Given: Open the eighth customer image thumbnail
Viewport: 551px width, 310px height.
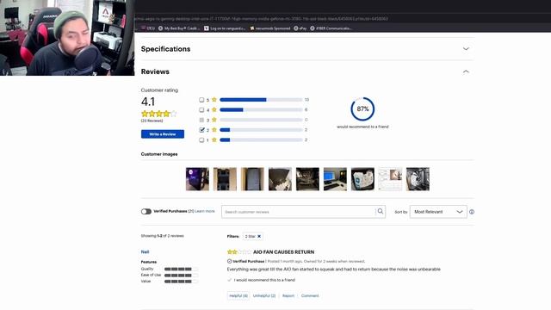Looking at the screenshot, I should [390, 179].
